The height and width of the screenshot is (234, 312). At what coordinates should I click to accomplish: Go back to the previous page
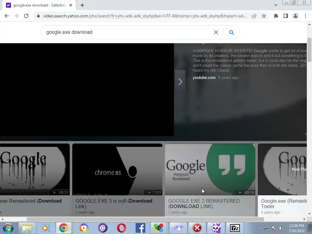click(x=7, y=16)
